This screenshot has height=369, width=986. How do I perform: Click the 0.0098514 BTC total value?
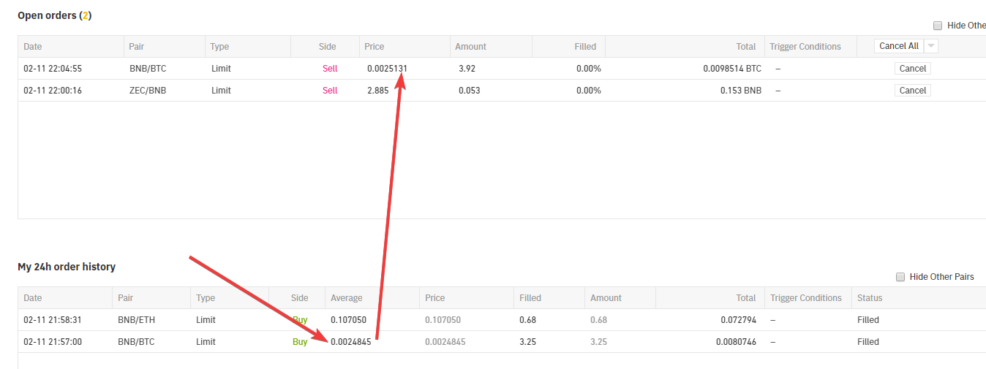point(731,69)
